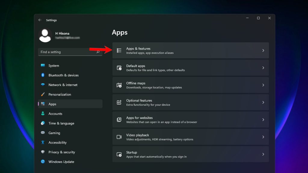The height and width of the screenshot is (173, 308).
Task: Click the Offline maps icon
Action: click(119, 85)
